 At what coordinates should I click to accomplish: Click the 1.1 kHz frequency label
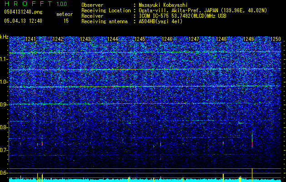tap(4, 59)
